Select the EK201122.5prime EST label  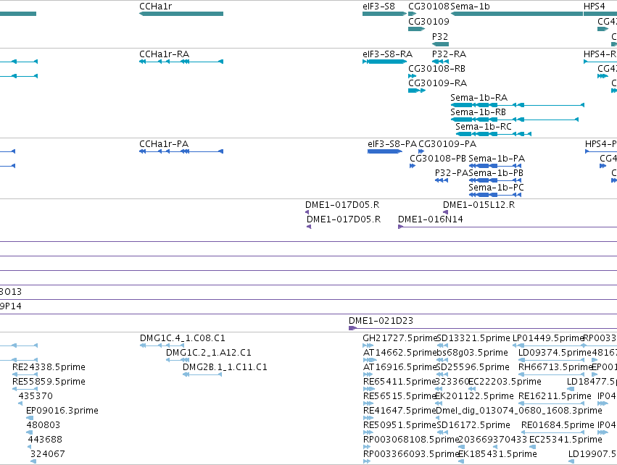pyautogui.click(x=474, y=396)
